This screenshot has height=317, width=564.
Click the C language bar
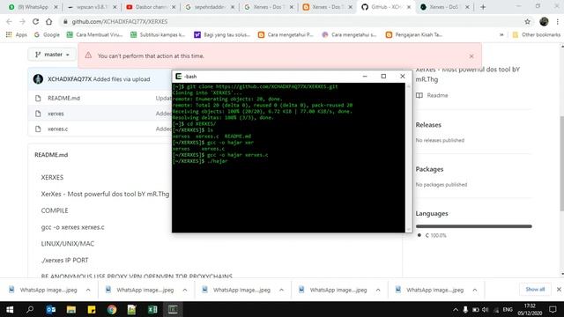pos(474,226)
